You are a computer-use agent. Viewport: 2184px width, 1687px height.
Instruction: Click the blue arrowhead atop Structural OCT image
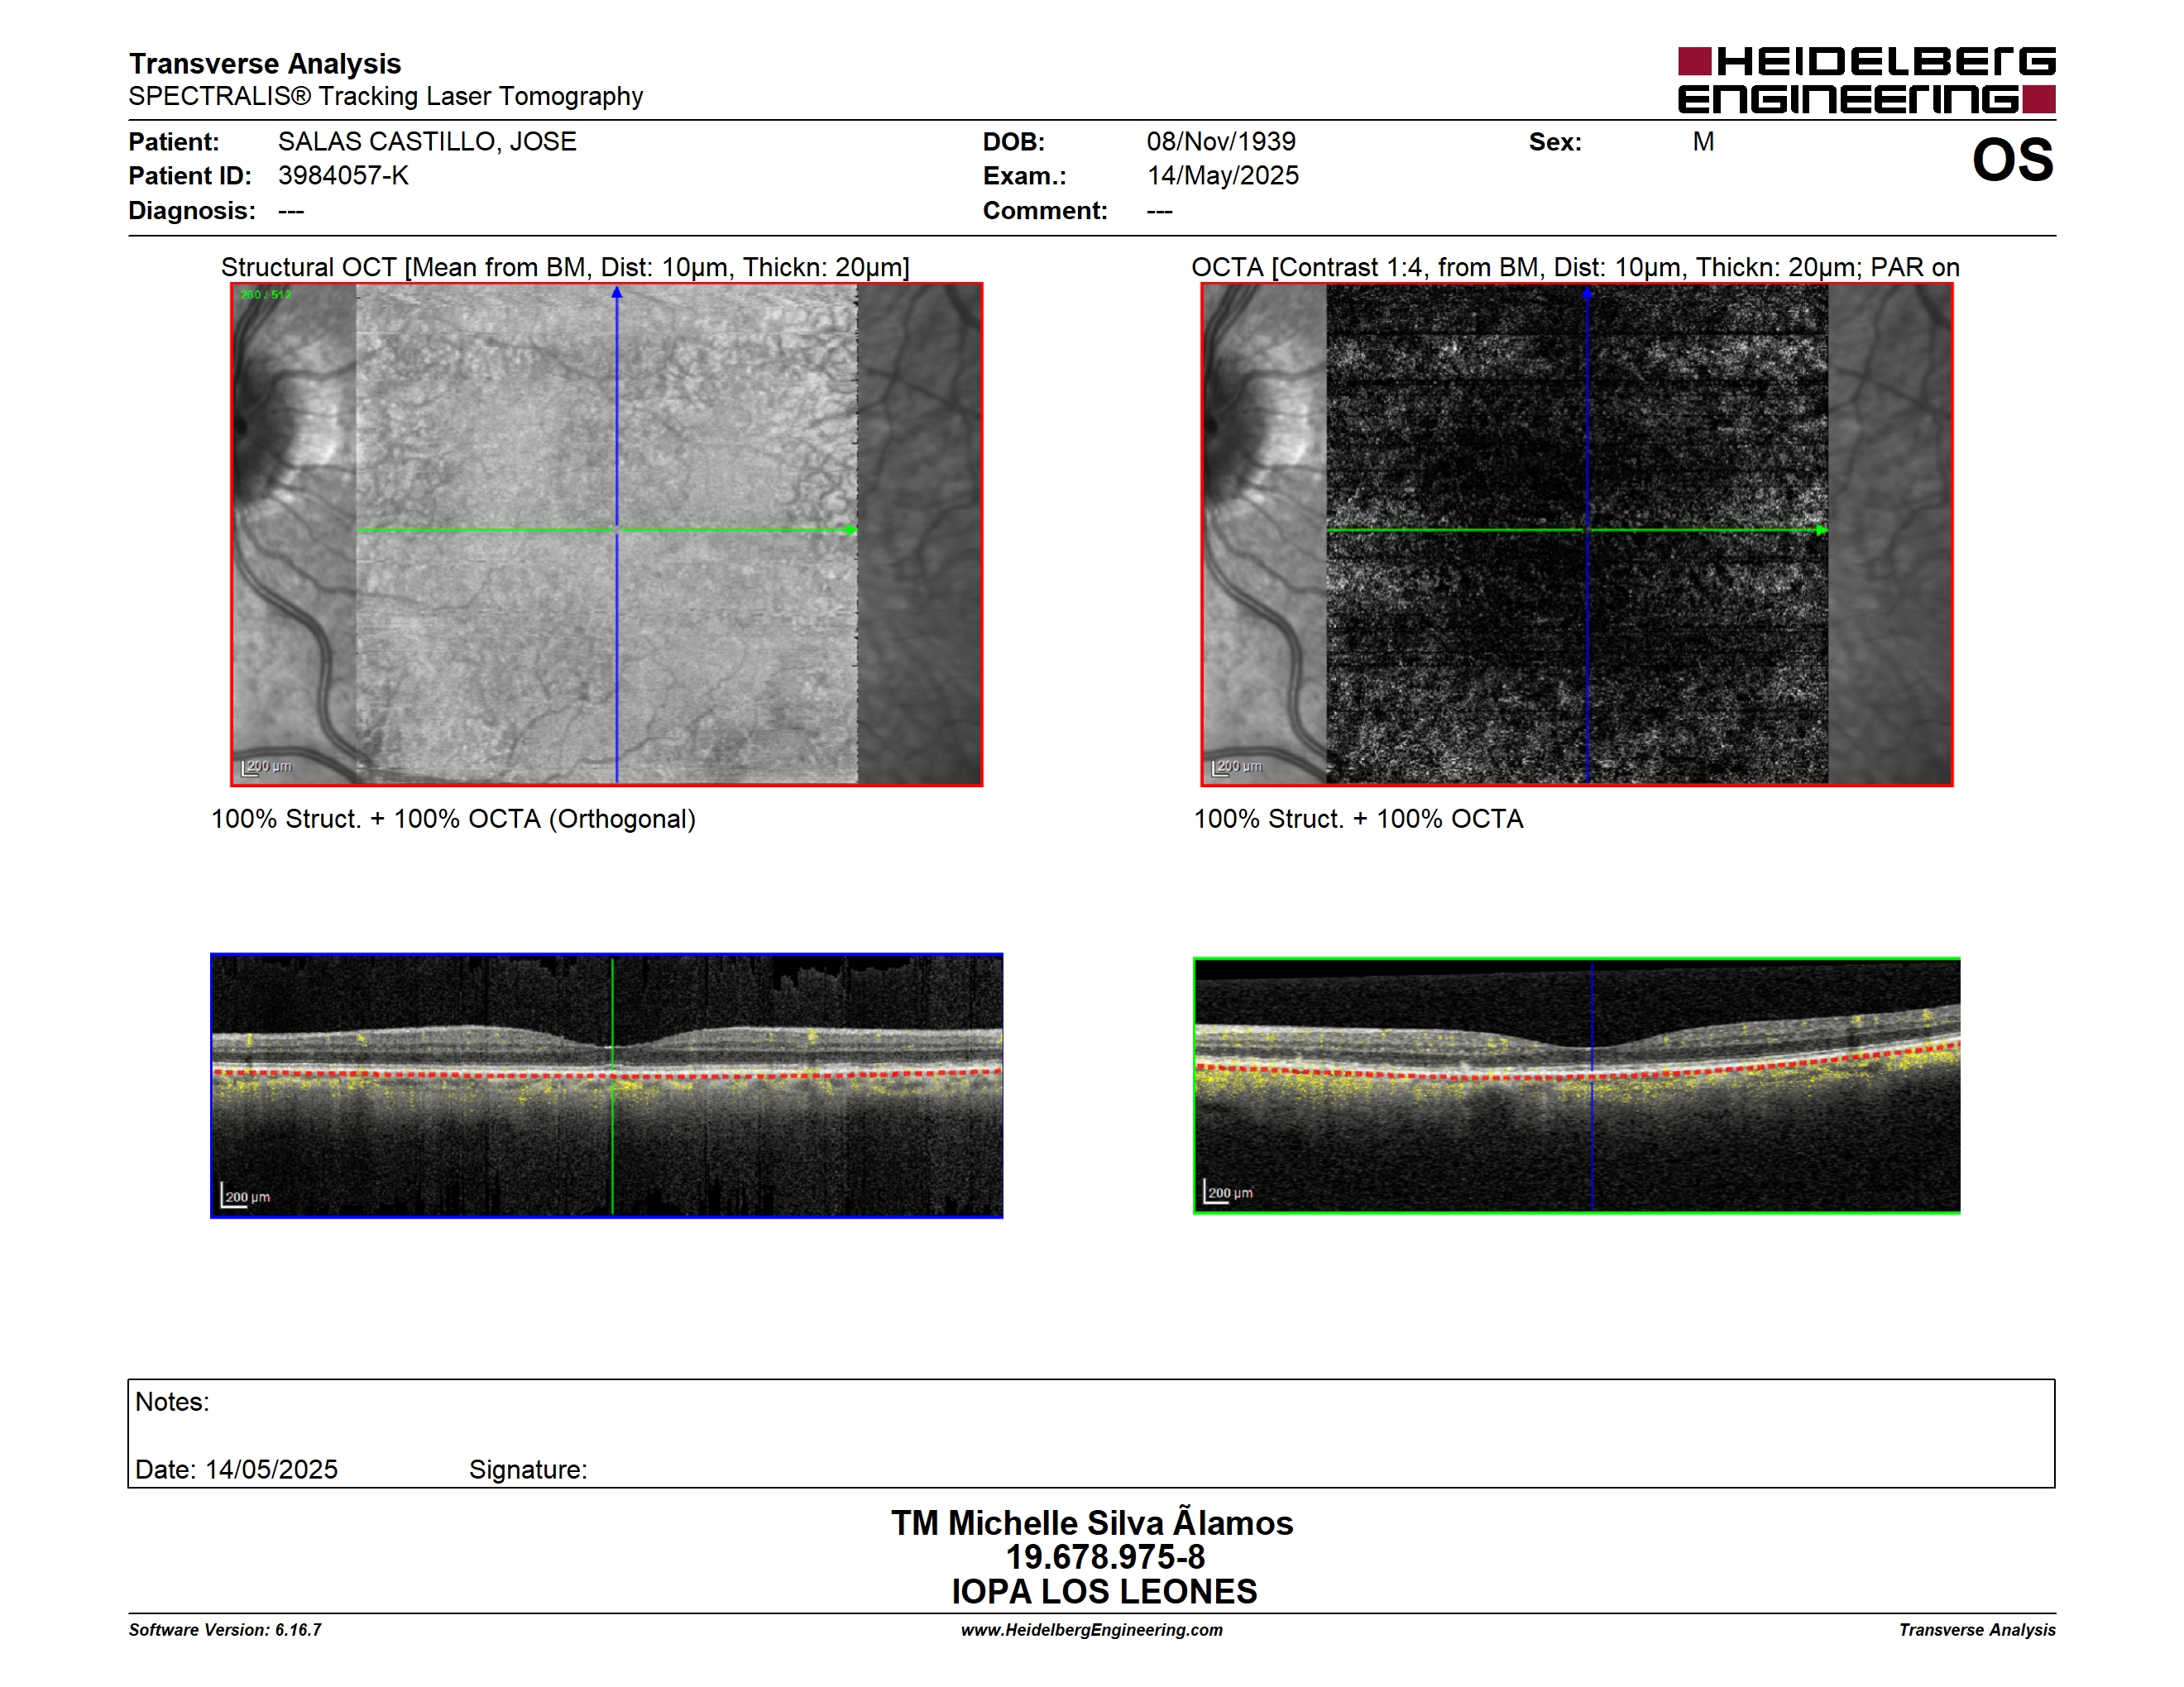pyautogui.click(x=617, y=292)
